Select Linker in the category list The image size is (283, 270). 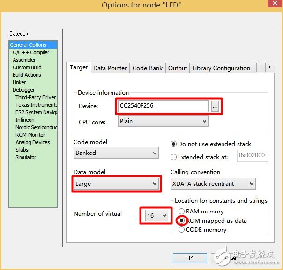(19, 82)
